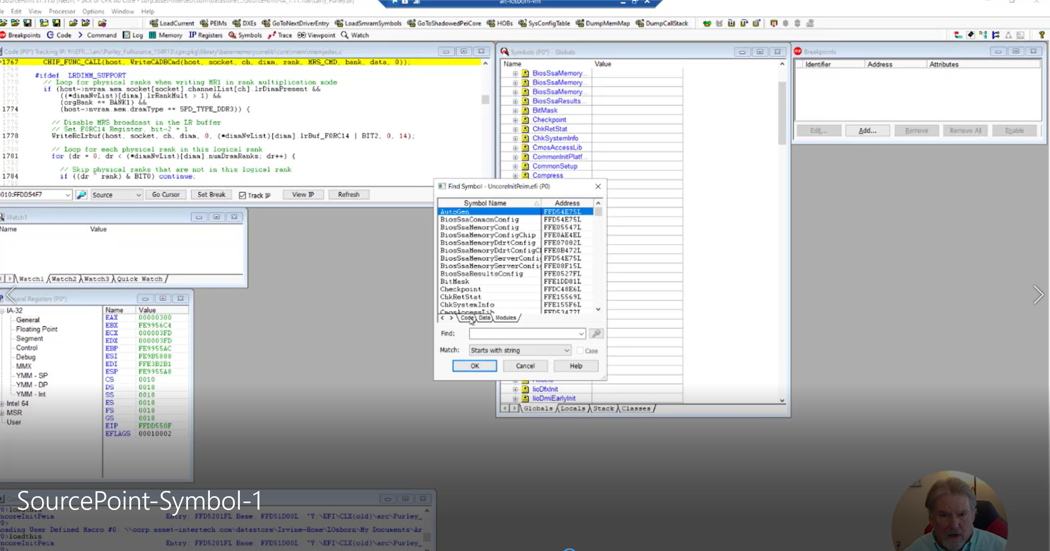This screenshot has width=1050, height=551.
Task: Switch to the Locals tab in Symbols
Action: point(572,408)
